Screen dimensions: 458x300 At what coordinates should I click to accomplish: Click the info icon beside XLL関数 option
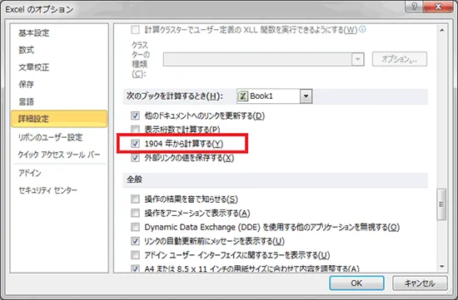tap(362, 29)
